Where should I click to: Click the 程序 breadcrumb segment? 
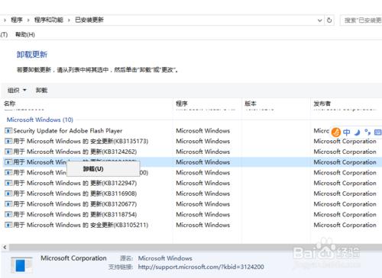17,20
